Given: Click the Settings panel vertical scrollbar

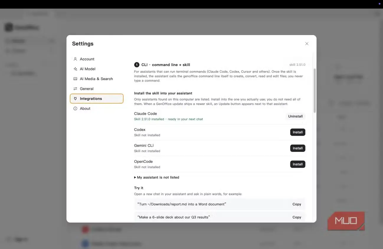Looking at the screenshot, I should click(315, 91).
